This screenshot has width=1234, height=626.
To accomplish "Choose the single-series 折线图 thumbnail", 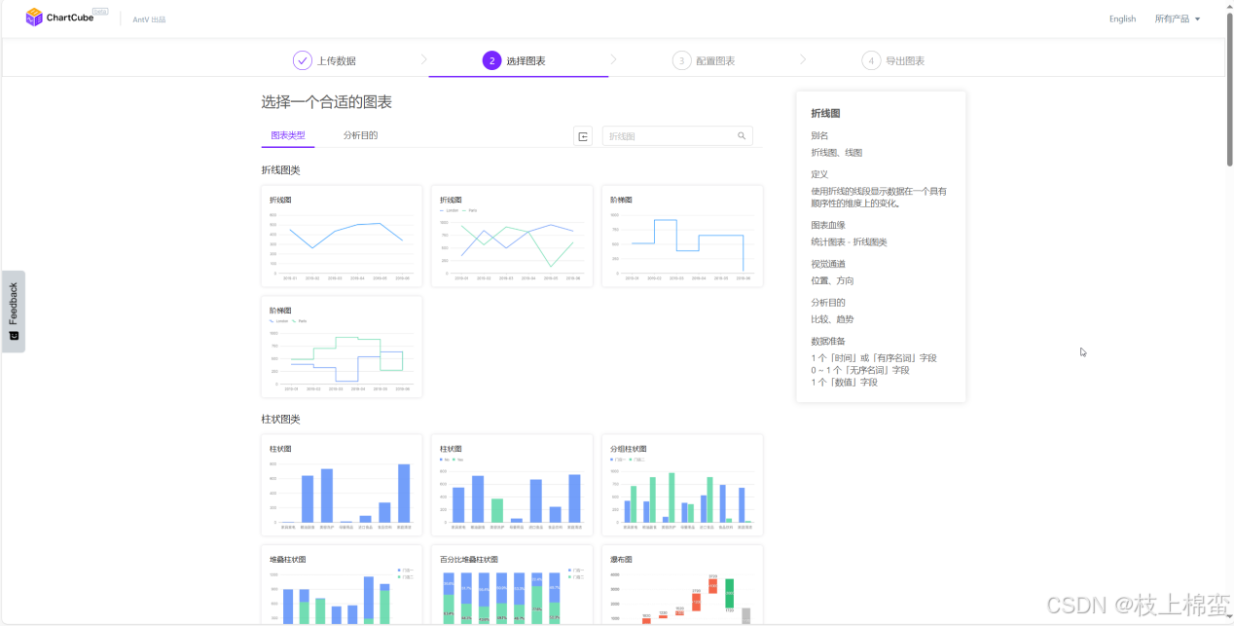I will coord(342,237).
